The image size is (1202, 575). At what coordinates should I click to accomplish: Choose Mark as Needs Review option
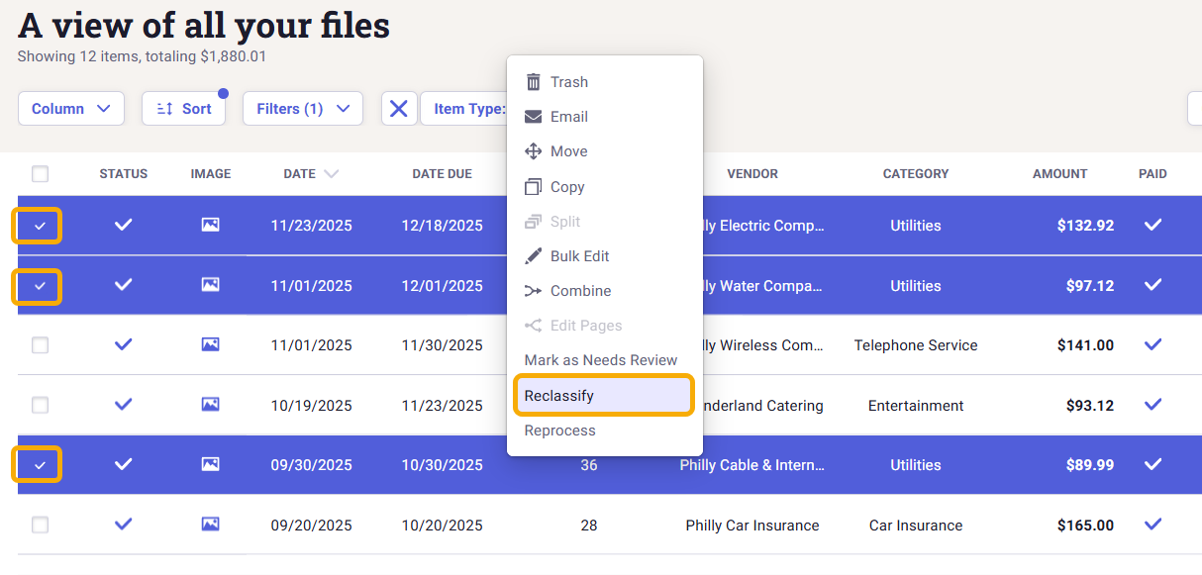(x=601, y=360)
